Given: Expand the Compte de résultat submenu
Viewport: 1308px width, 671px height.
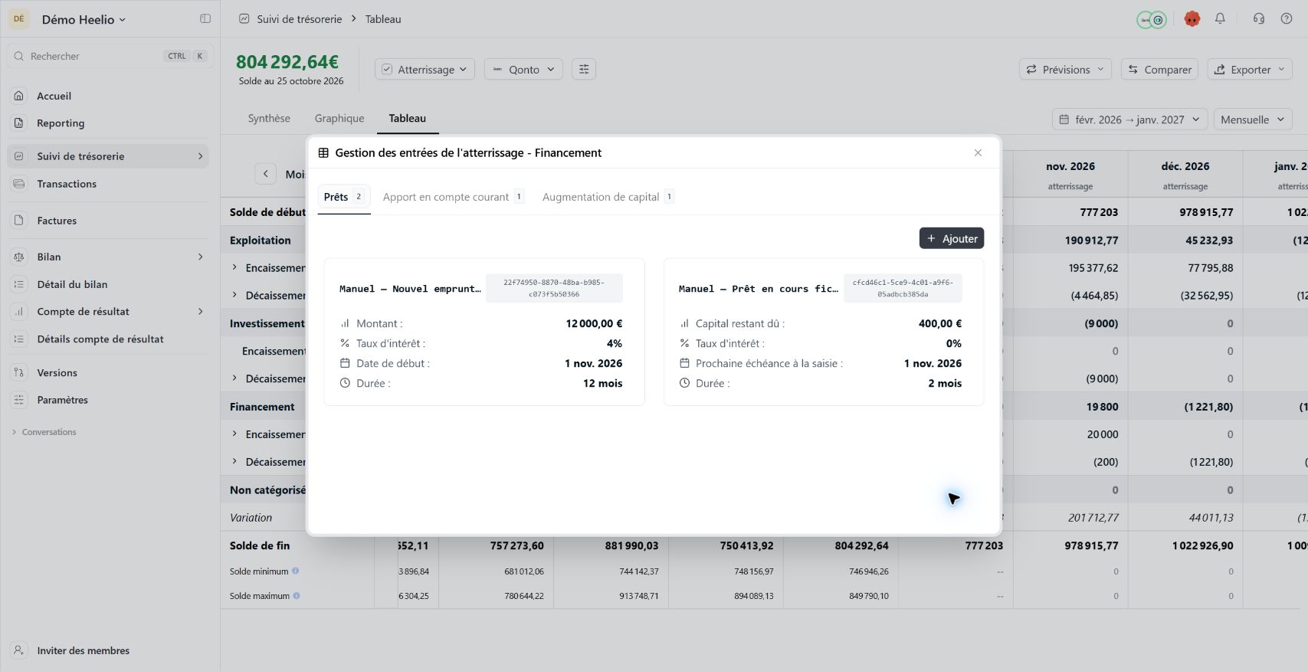Looking at the screenshot, I should [x=201, y=312].
